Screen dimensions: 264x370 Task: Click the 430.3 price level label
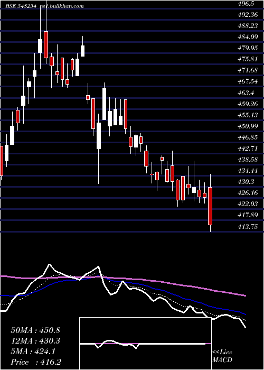click(246, 182)
